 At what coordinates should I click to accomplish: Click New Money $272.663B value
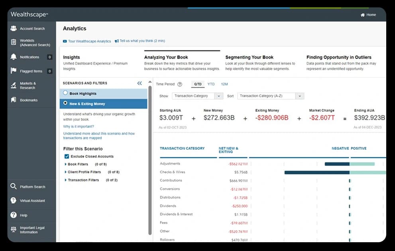pyautogui.click(x=219, y=118)
